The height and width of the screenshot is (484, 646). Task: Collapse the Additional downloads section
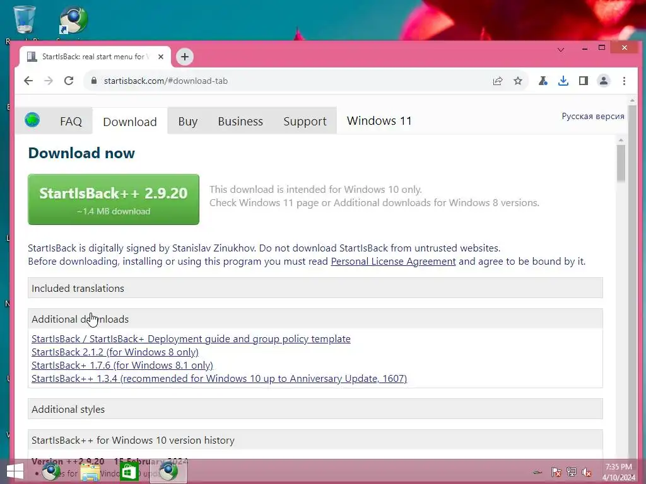point(315,318)
